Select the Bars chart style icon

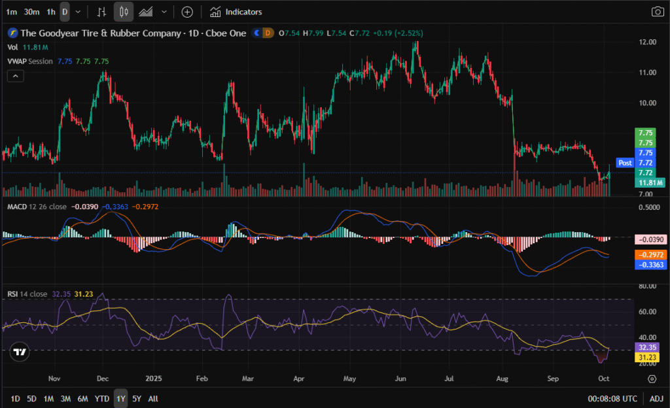click(x=101, y=12)
